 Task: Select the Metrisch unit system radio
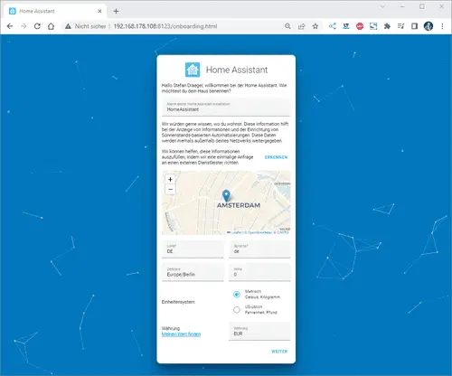(237, 294)
